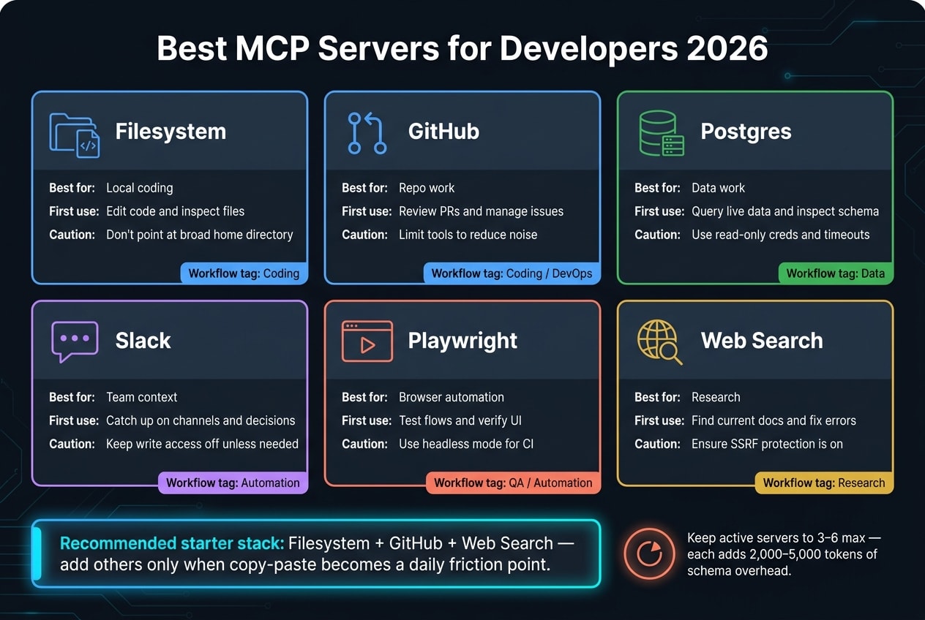Click the Filesystem folder code icon
This screenshot has width=925, height=620.
coord(75,135)
